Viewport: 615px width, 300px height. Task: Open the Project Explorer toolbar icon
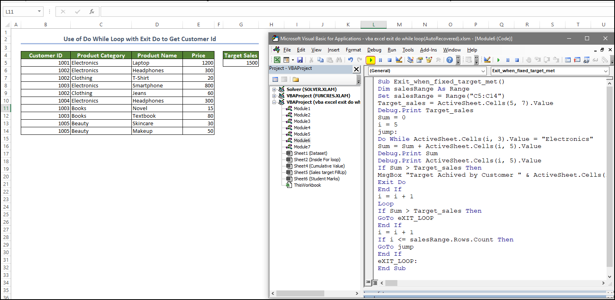pyautogui.click(x=410, y=60)
